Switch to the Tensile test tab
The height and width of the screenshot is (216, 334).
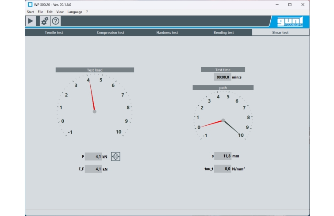[x=54, y=32]
